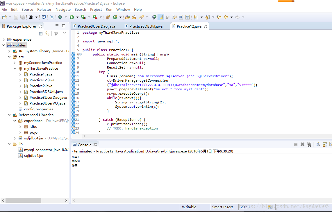Select the pojo package under experience
The height and width of the screenshot is (212, 332).
point(33,132)
